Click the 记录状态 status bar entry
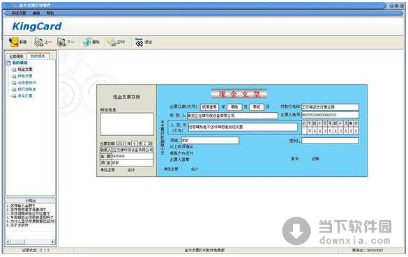 (36, 250)
